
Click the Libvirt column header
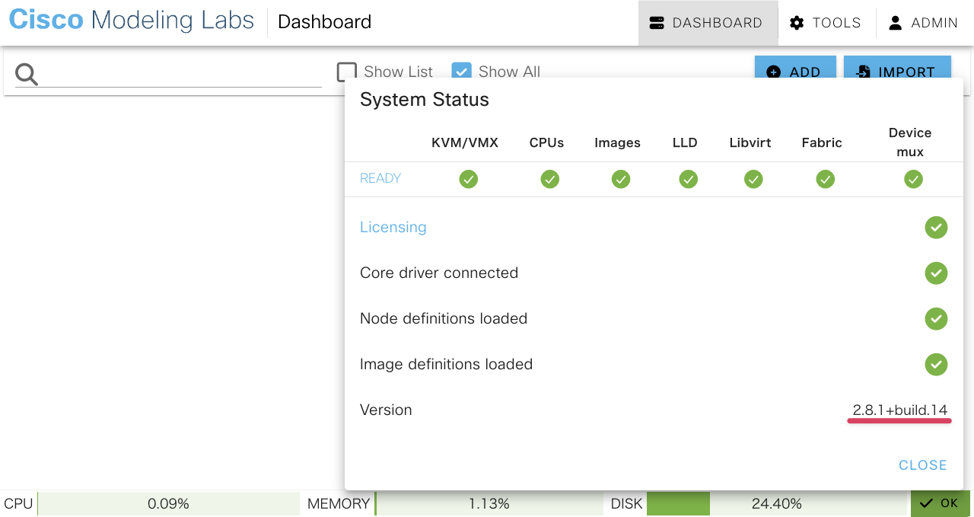(750, 142)
